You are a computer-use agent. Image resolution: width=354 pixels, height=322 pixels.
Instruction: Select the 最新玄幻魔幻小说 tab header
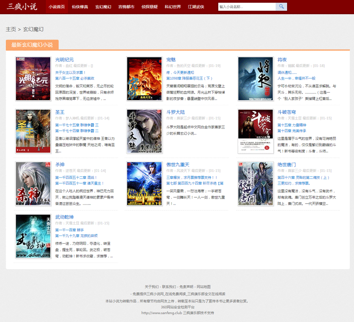click(x=32, y=45)
